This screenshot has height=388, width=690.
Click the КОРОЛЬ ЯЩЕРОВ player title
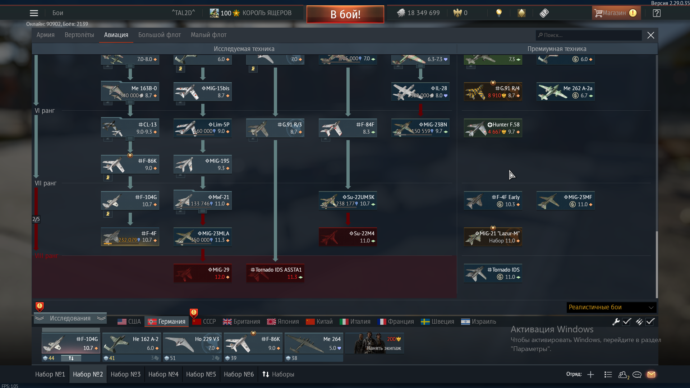click(x=267, y=13)
